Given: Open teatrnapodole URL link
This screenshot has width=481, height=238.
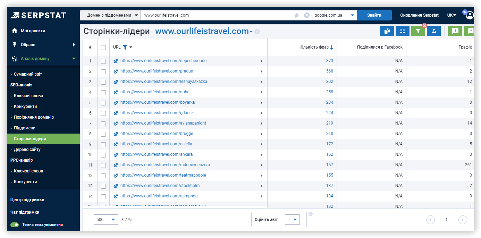Looking at the screenshot, I should (163, 175).
